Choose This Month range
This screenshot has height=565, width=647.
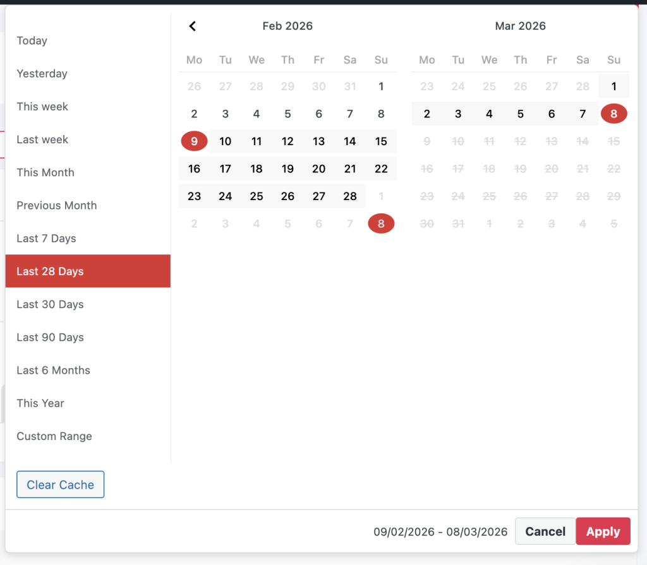point(45,172)
